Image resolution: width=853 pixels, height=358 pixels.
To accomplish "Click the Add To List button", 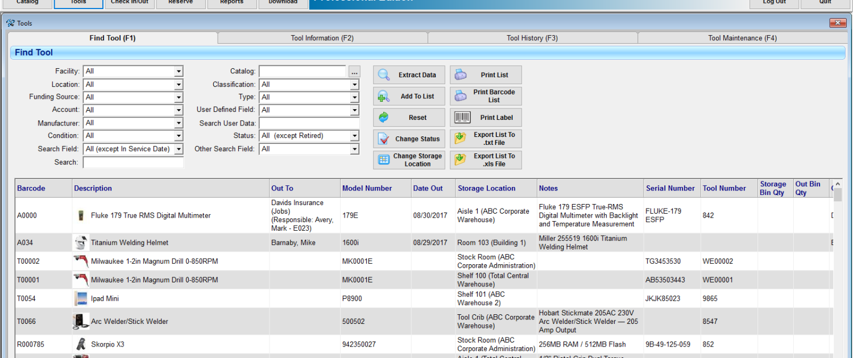I will 409,96.
